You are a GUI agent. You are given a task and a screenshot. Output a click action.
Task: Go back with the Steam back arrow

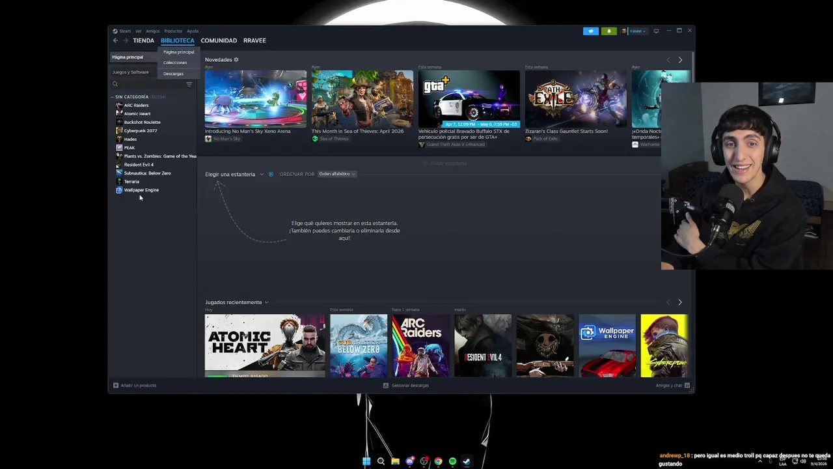tap(115, 40)
